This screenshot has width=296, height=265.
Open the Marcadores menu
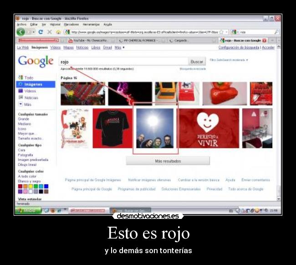71,24
